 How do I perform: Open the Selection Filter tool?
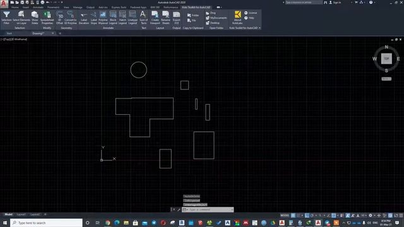tap(6, 18)
